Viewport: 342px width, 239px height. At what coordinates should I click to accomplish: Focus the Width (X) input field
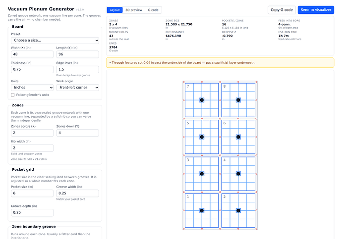pos(32,54)
